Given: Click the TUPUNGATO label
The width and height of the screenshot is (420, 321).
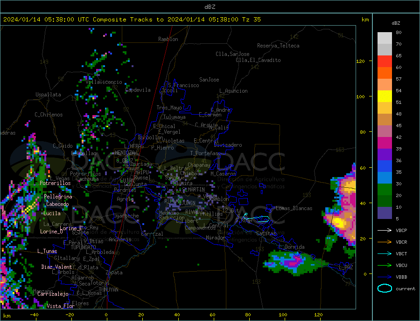Looking at the screenshot, I should coord(84,247).
